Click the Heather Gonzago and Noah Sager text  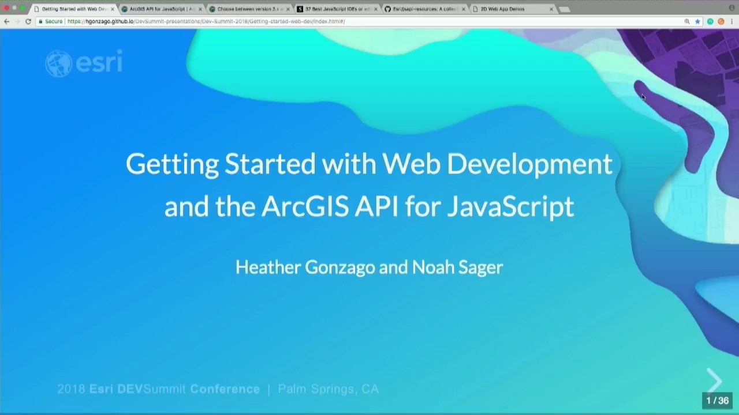[x=369, y=267]
